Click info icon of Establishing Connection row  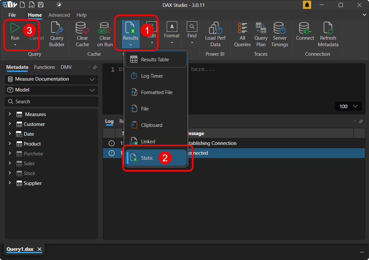pos(112,143)
